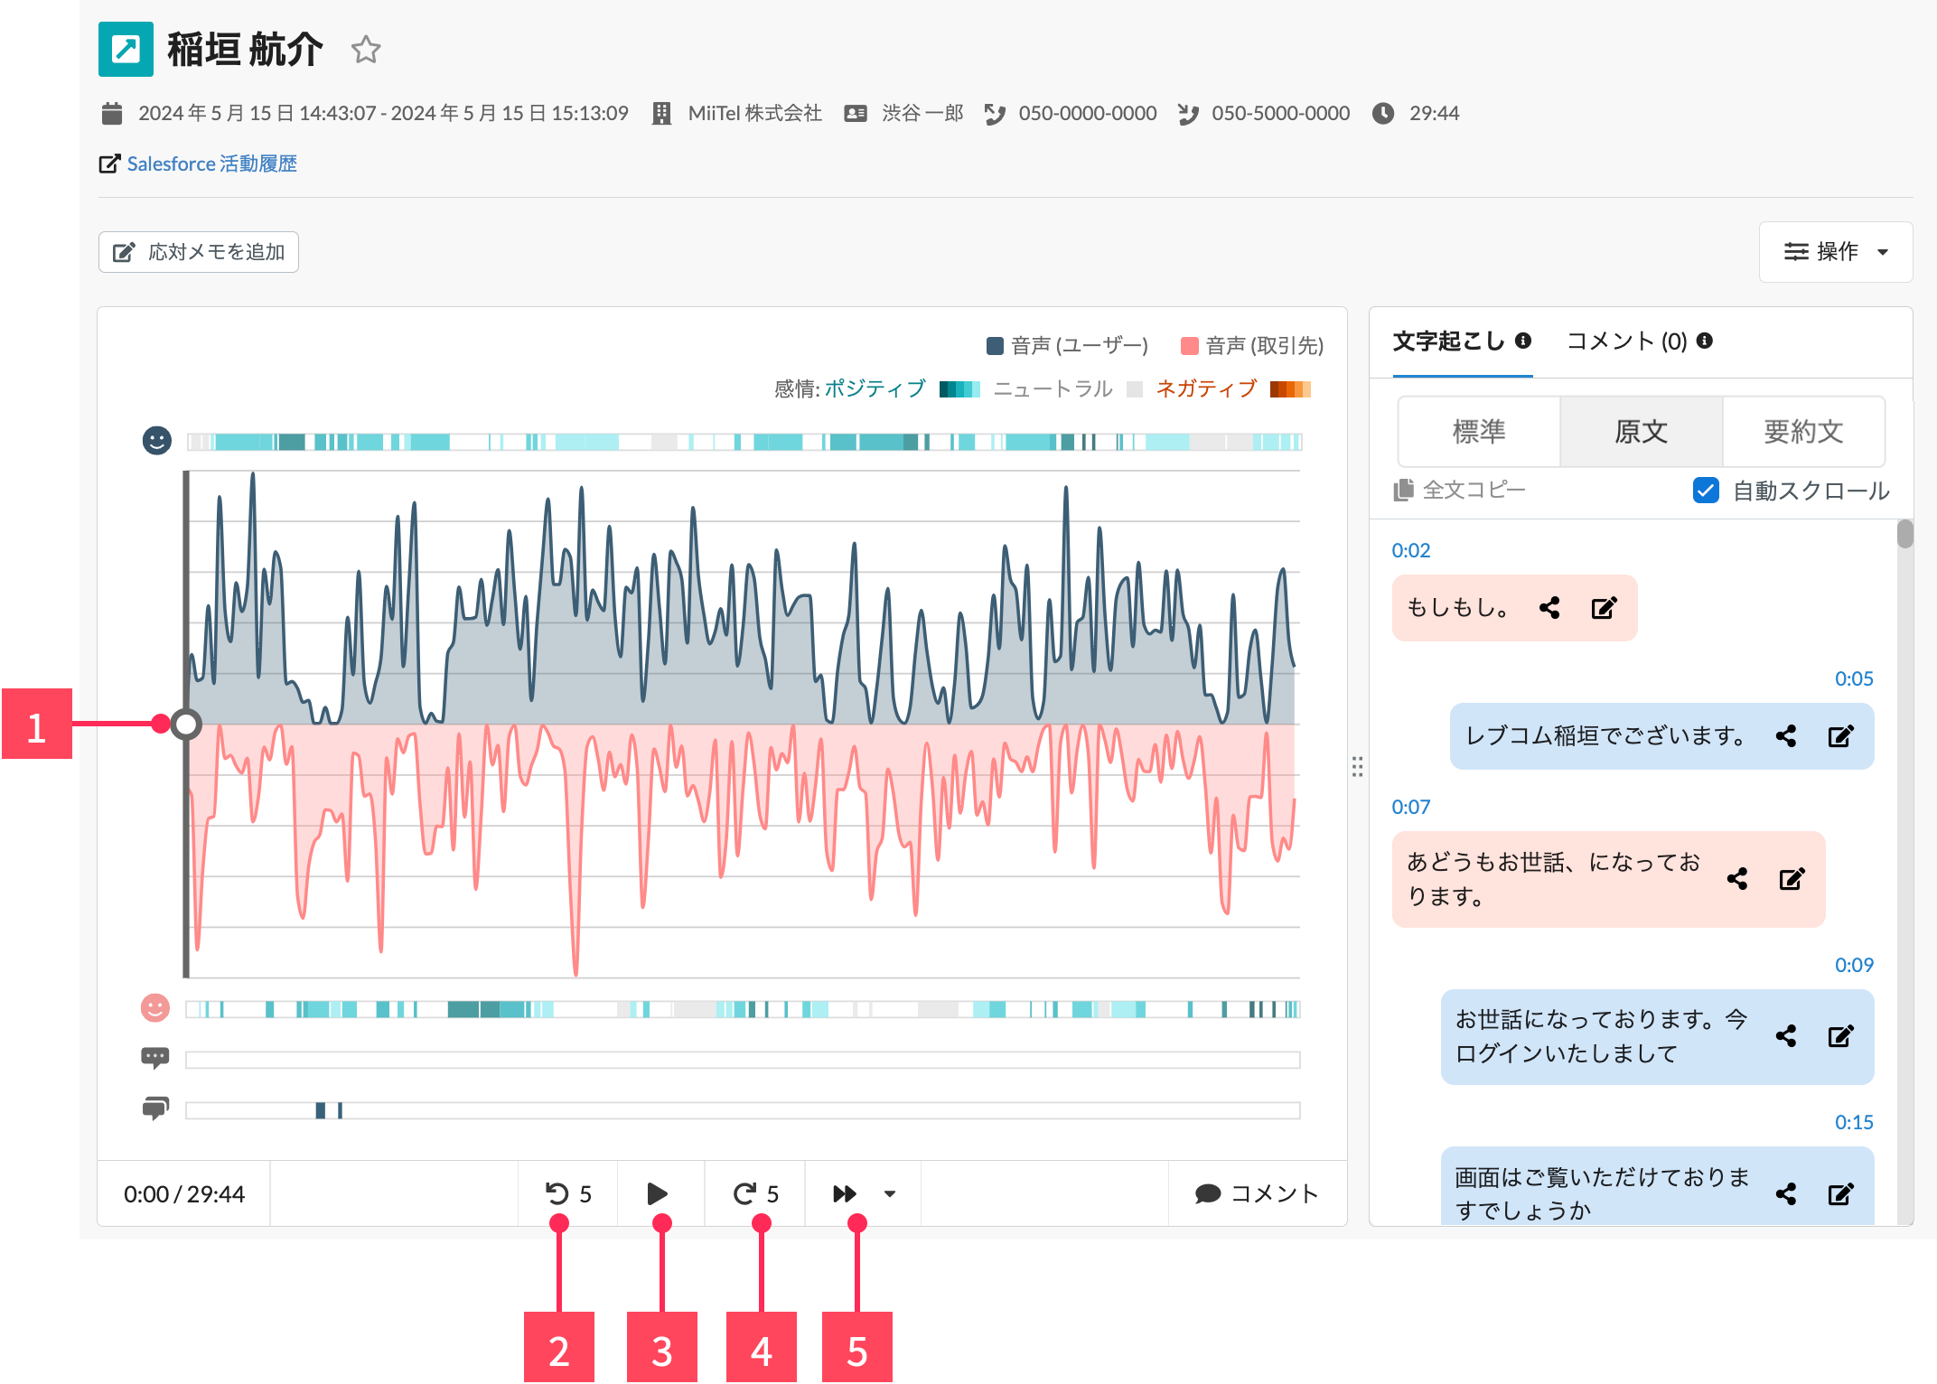Click 全文コピー to copy transcript

coord(1460,490)
